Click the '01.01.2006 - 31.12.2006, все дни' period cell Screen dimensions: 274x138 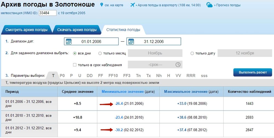tap(29, 104)
